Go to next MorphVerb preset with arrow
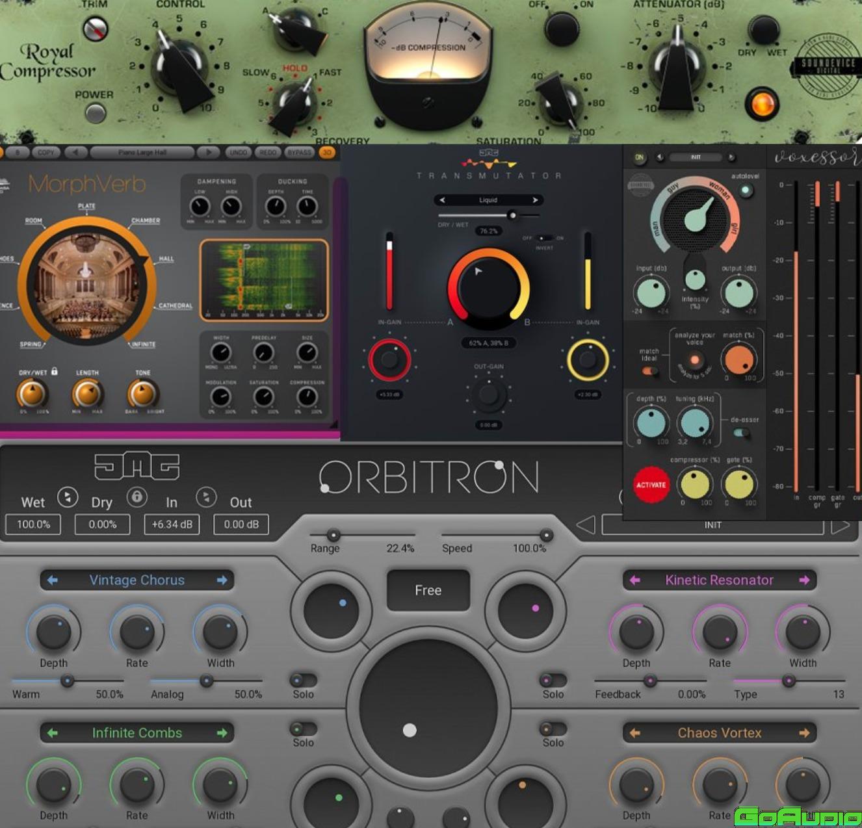This screenshot has height=828, width=862. pos(208,152)
